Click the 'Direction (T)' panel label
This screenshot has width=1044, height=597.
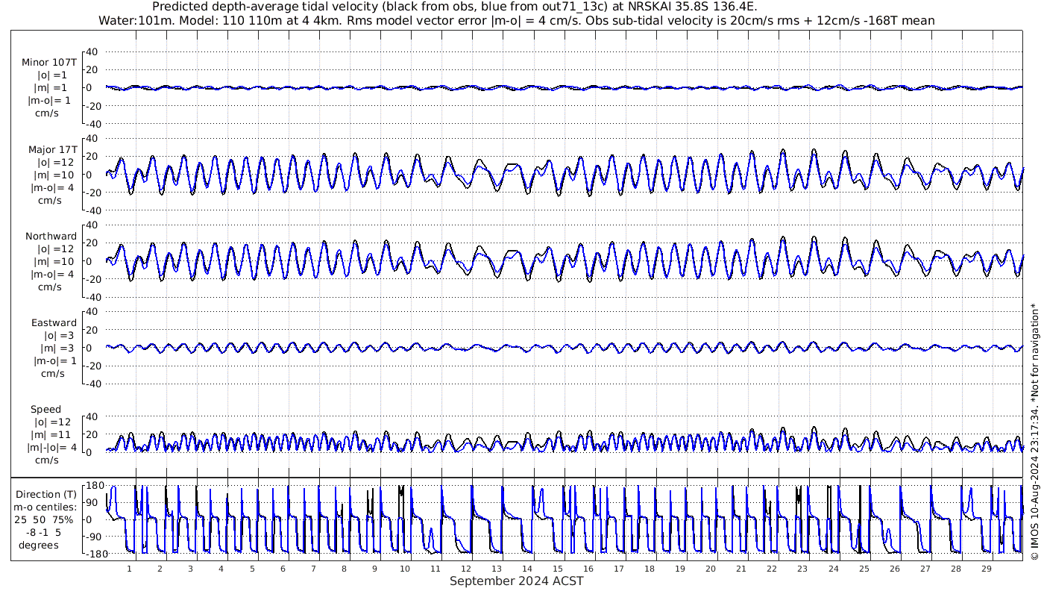pyautogui.click(x=46, y=494)
